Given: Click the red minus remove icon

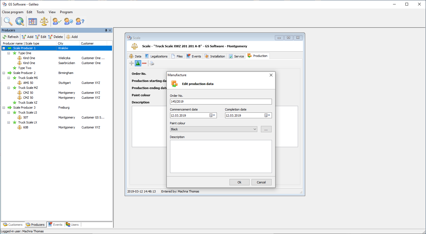Looking at the screenshot, I should [144, 64].
